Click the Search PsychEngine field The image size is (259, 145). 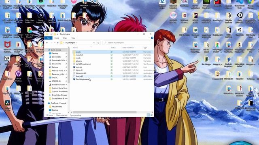127,43
